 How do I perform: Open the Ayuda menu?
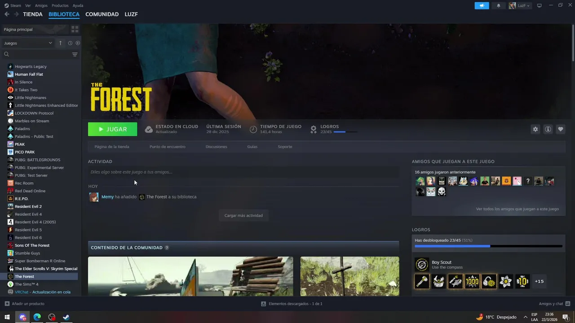78,5
